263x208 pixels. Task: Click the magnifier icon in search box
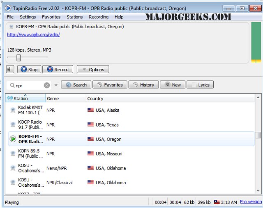pos(11,85)
